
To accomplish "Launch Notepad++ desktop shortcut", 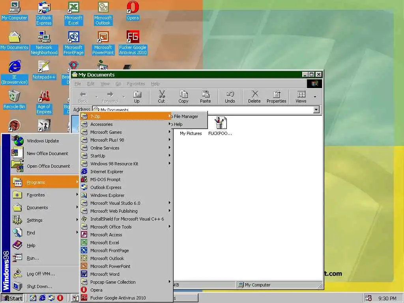I will click(x=44, y=71).
